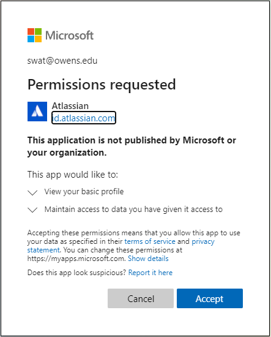
Task: Click the Microsoft wordmark text
Action: coord(70,36)
